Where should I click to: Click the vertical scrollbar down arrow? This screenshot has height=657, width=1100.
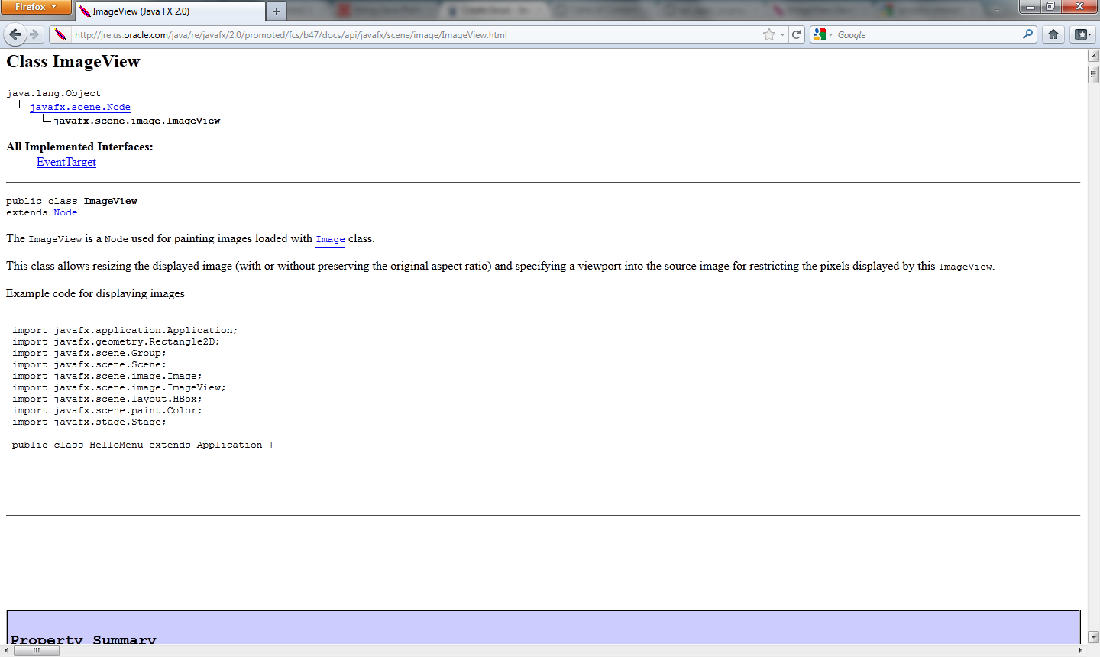tap(1093, 636)
